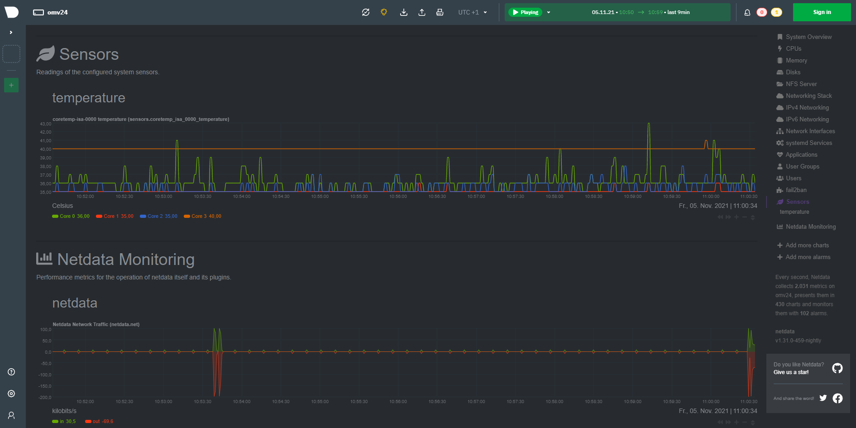The height and width of the screenshot is (428, 856).
Task: Expand the left sidebar chevron
Action: click(11, 33)
